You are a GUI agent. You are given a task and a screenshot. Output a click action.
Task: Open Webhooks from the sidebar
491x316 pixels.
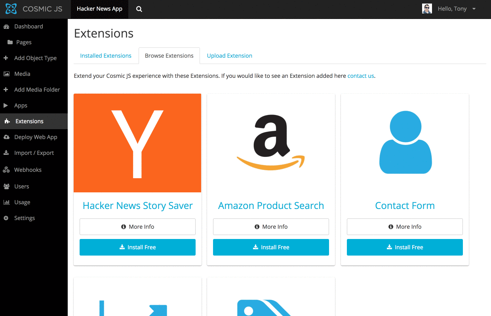click(28, 170)
